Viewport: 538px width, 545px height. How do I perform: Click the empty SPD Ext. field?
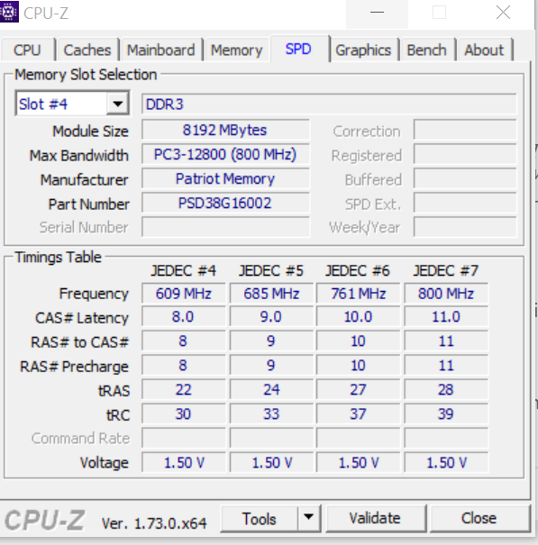click(x=465, y=203)
